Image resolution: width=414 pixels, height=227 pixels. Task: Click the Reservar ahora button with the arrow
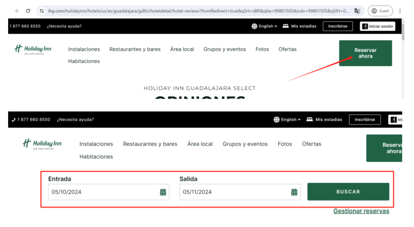point(365,53)
